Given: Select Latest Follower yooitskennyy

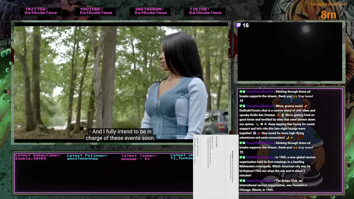Looking at the screenshot, I should (x=87, y=157).
